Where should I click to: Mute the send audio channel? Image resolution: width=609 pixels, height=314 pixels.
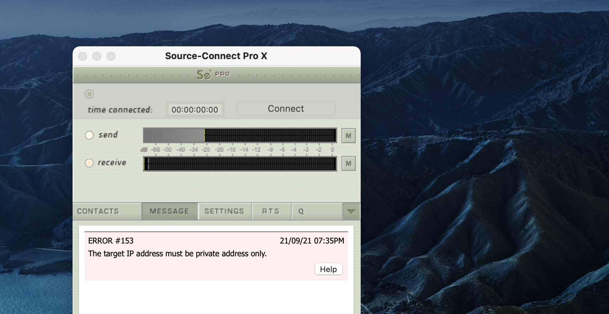click(x=348, y=136)
